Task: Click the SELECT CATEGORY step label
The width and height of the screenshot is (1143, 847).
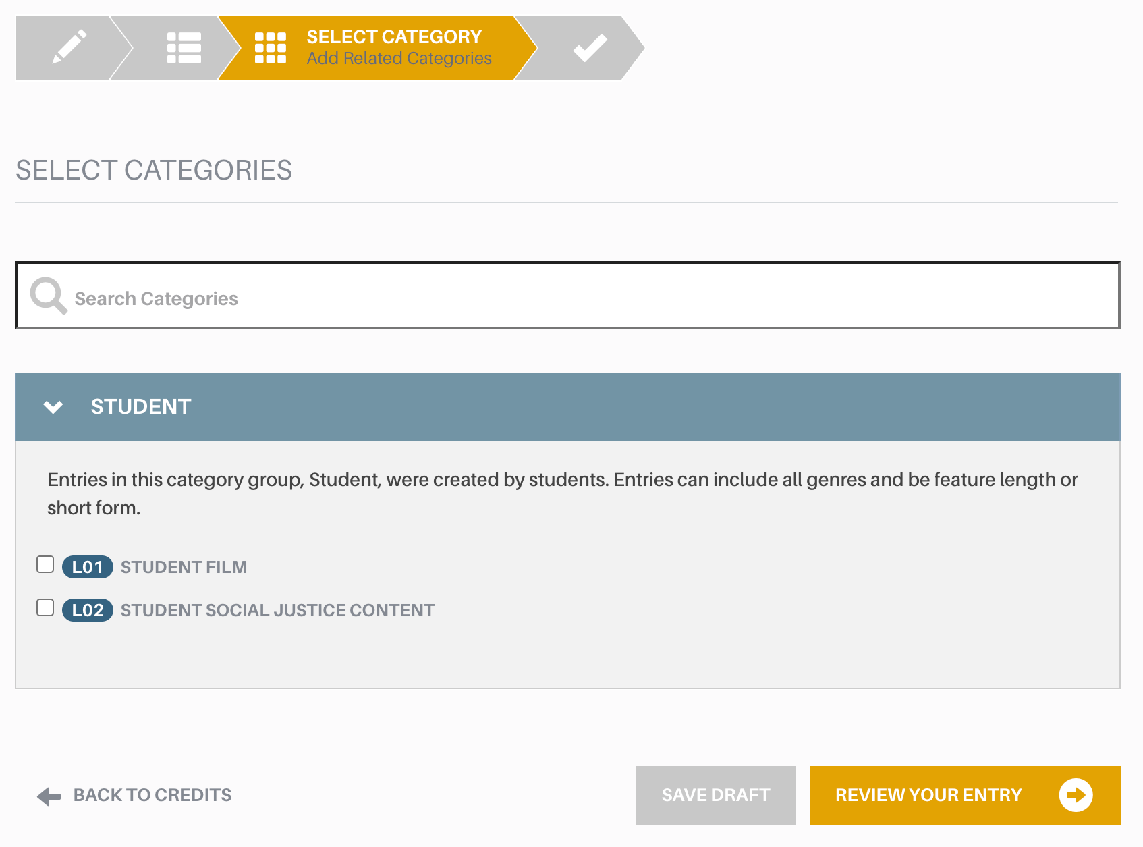Action: tap(394, 36)
